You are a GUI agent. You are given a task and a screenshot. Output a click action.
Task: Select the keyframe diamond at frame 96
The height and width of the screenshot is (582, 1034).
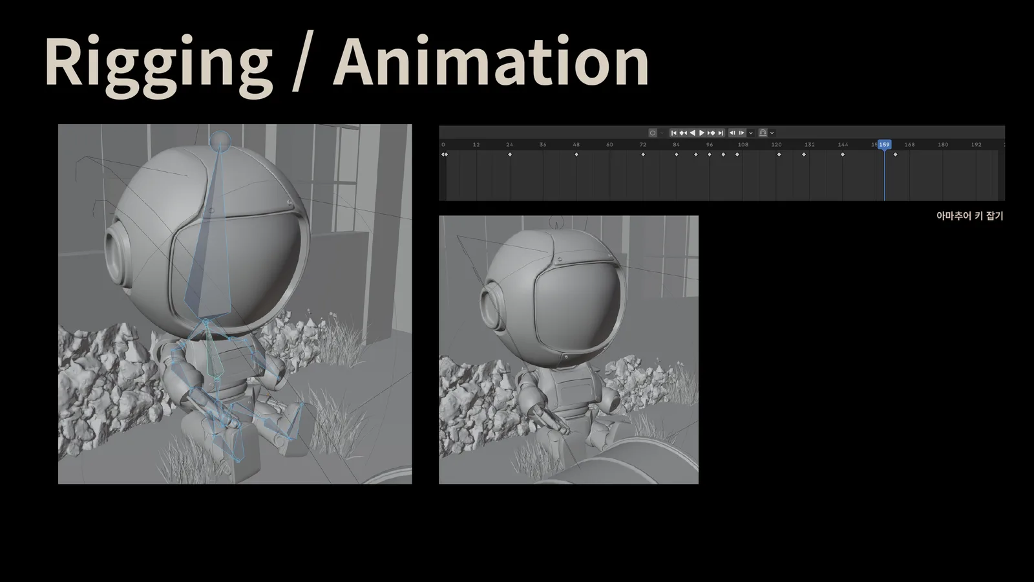(x=710, y=155)
